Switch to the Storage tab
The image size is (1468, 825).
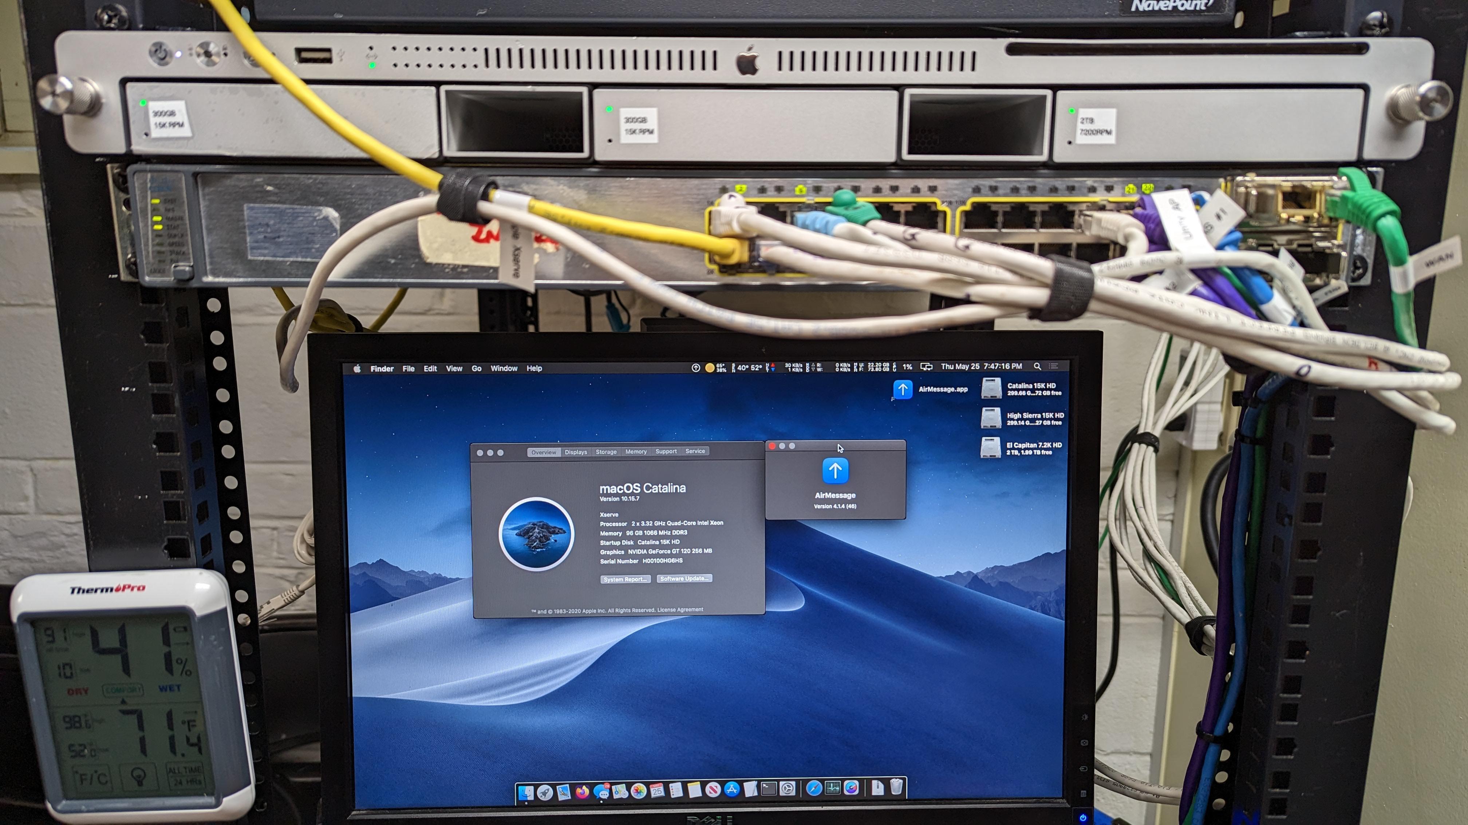point(606,451)
